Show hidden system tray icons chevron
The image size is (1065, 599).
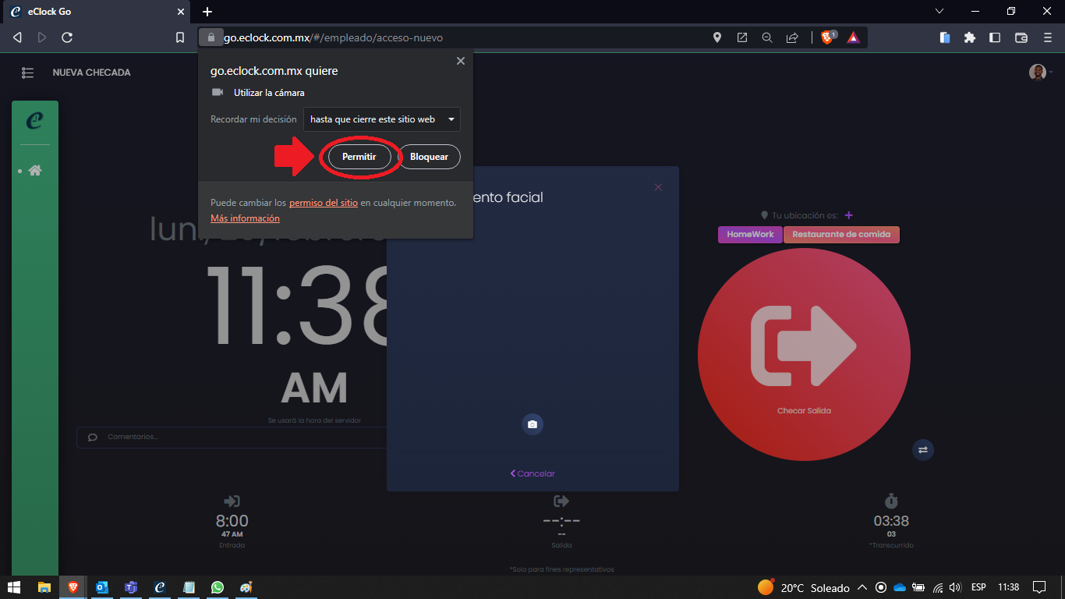(x=862, y=587)
